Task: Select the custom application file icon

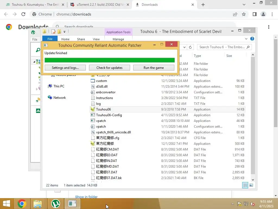Action: click(x=93, y=81)
